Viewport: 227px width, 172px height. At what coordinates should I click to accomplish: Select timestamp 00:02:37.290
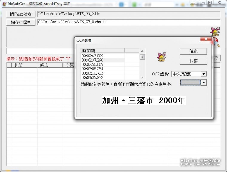point(103,60)
